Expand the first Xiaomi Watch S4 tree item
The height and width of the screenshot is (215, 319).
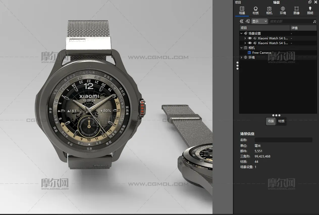click(x=245, y=38)
